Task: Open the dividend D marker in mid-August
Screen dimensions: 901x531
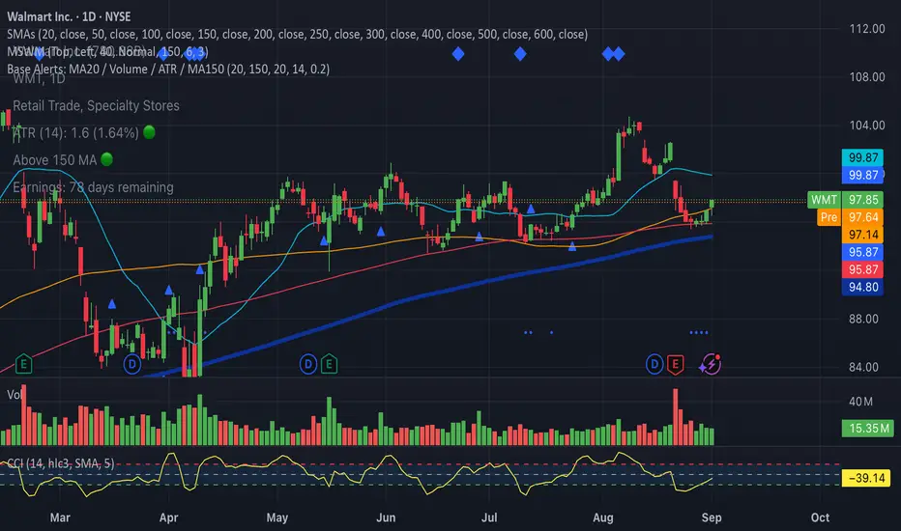Action: (654, 364)
